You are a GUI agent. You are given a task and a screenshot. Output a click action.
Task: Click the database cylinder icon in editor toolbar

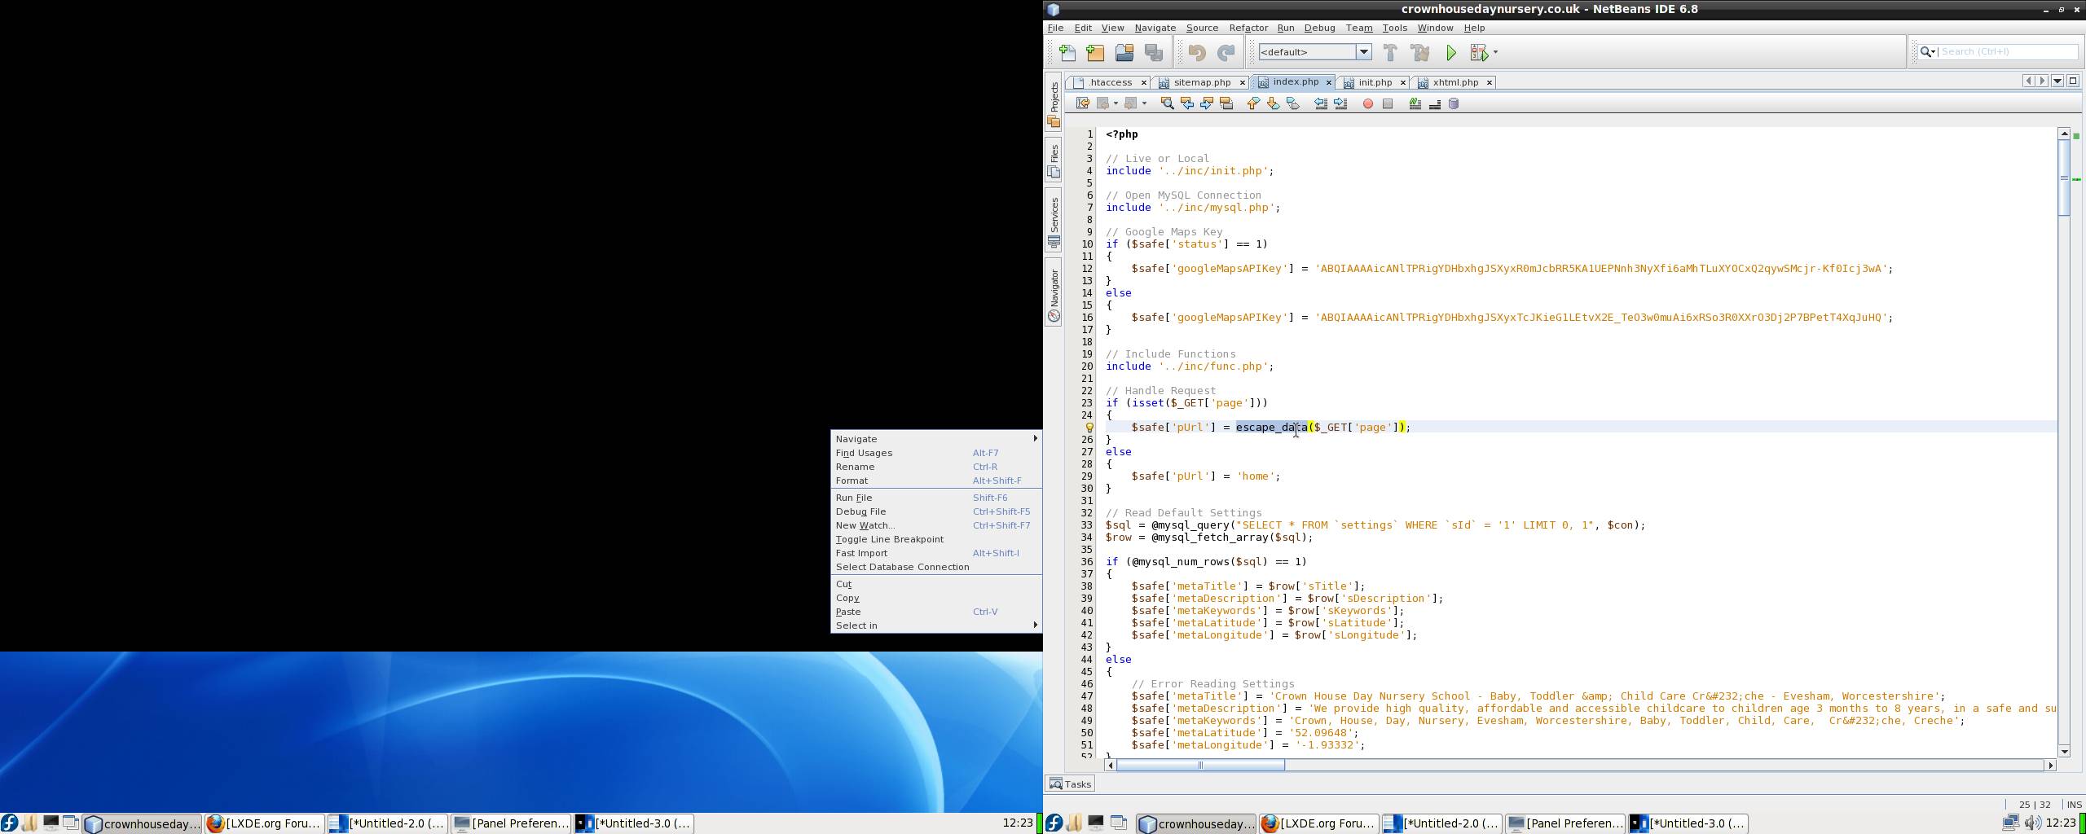click(1454, 103)
